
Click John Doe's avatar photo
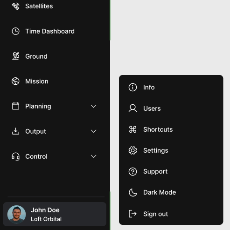(x=16, y=214)
